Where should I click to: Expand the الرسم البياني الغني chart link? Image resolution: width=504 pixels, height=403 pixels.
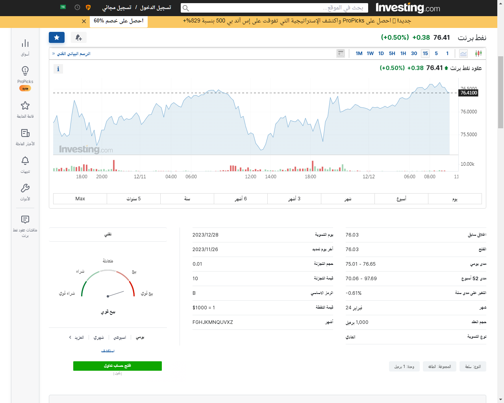73,54
